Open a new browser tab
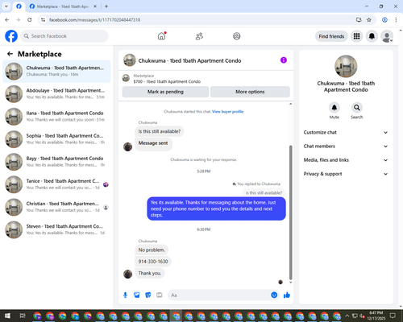 [x=106, y=6]
